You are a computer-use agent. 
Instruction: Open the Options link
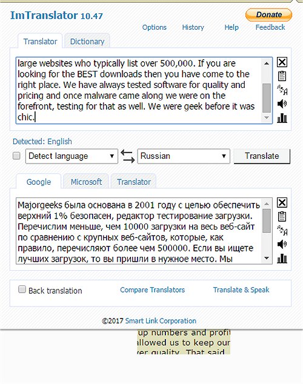(155, 27)
